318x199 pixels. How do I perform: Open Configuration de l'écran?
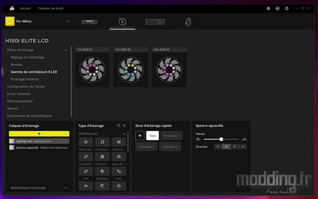click(26, 86)
